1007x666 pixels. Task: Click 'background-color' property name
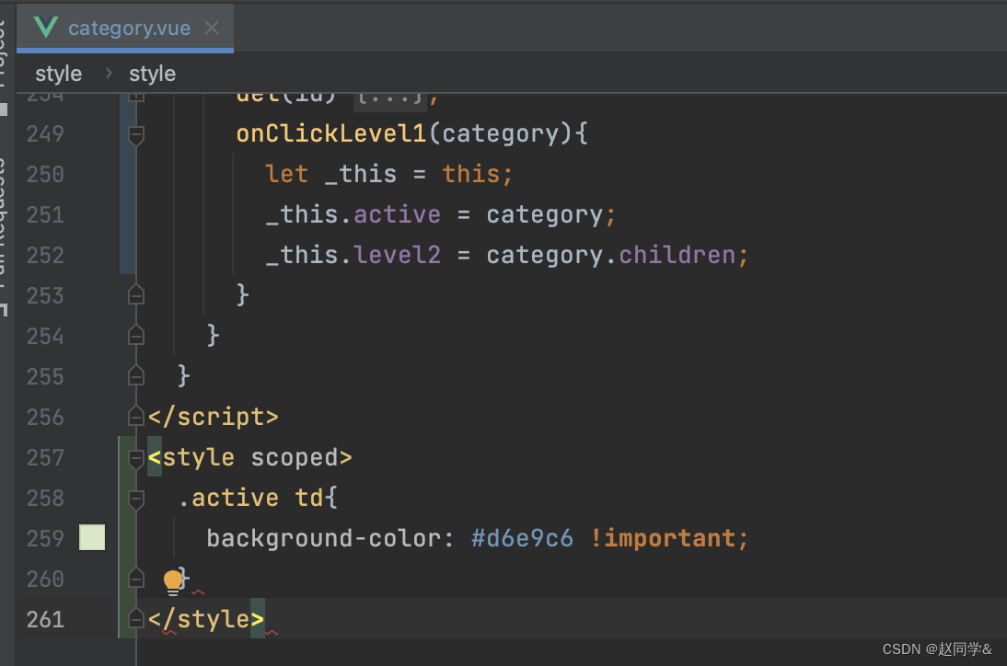(x=325, y=538)
